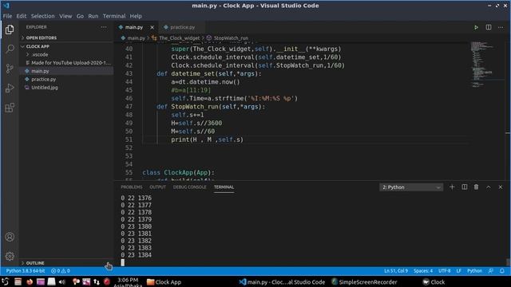Run the Python file with play button
This screenshot has width=511, height=287.
476,27
